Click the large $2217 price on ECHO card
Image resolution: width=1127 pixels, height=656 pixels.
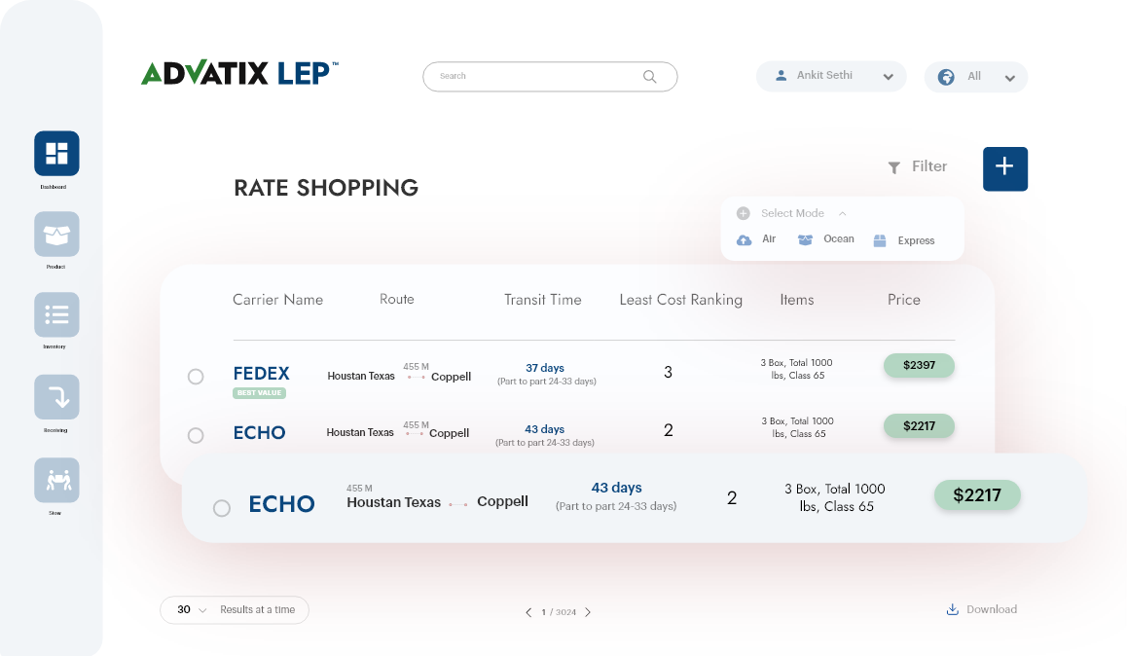tap(977, 495)
